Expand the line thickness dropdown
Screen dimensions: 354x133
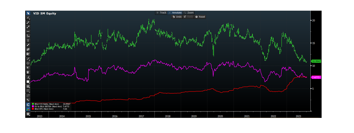click(28, 86)
